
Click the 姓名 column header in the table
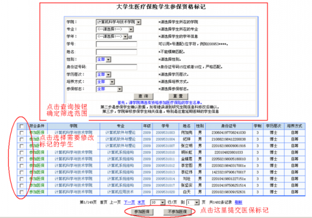pyautogui.click(x=187, y=126)
